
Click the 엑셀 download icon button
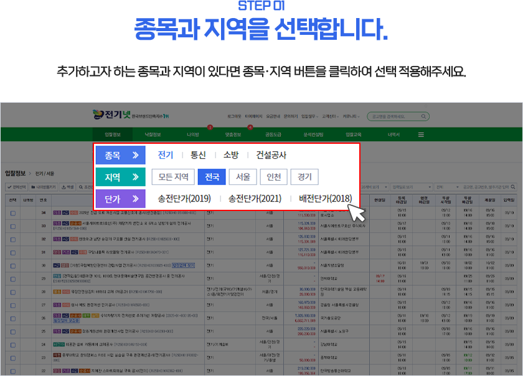point(68,187)
